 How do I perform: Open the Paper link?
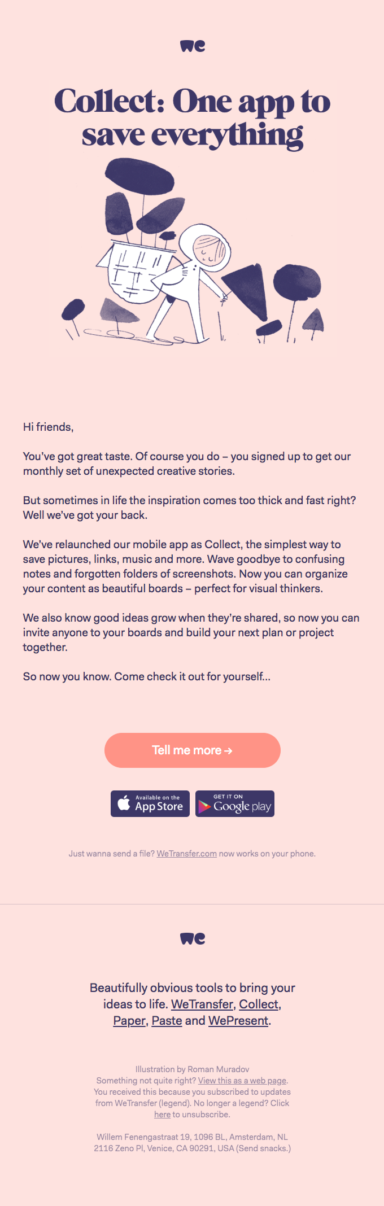click(x=129, y=1021)
